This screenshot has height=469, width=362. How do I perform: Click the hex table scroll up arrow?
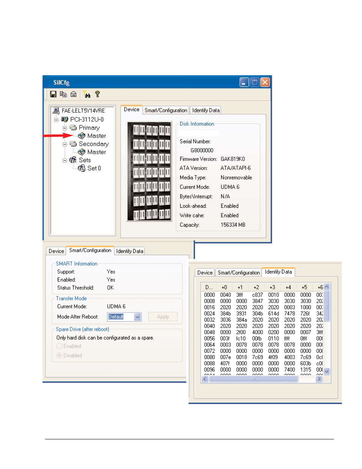click(327, 287)
